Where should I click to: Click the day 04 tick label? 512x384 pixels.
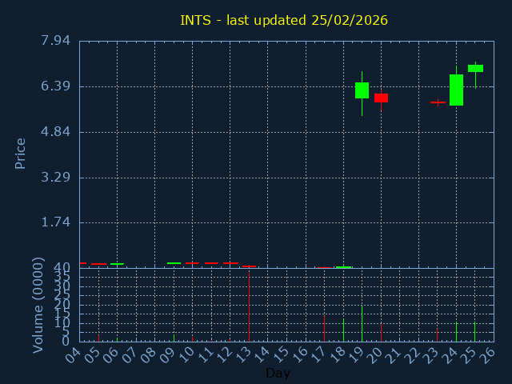pos(74,354)
